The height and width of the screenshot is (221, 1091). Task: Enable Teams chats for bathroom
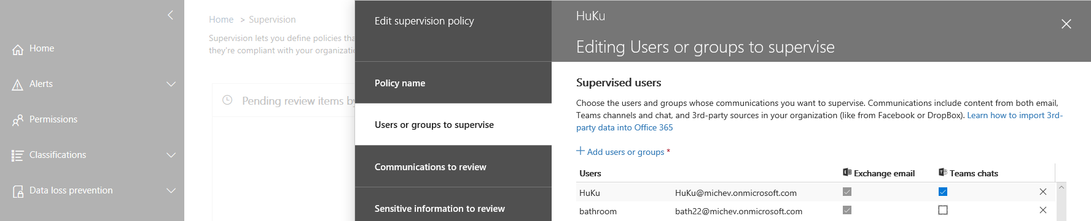point(943,210)
